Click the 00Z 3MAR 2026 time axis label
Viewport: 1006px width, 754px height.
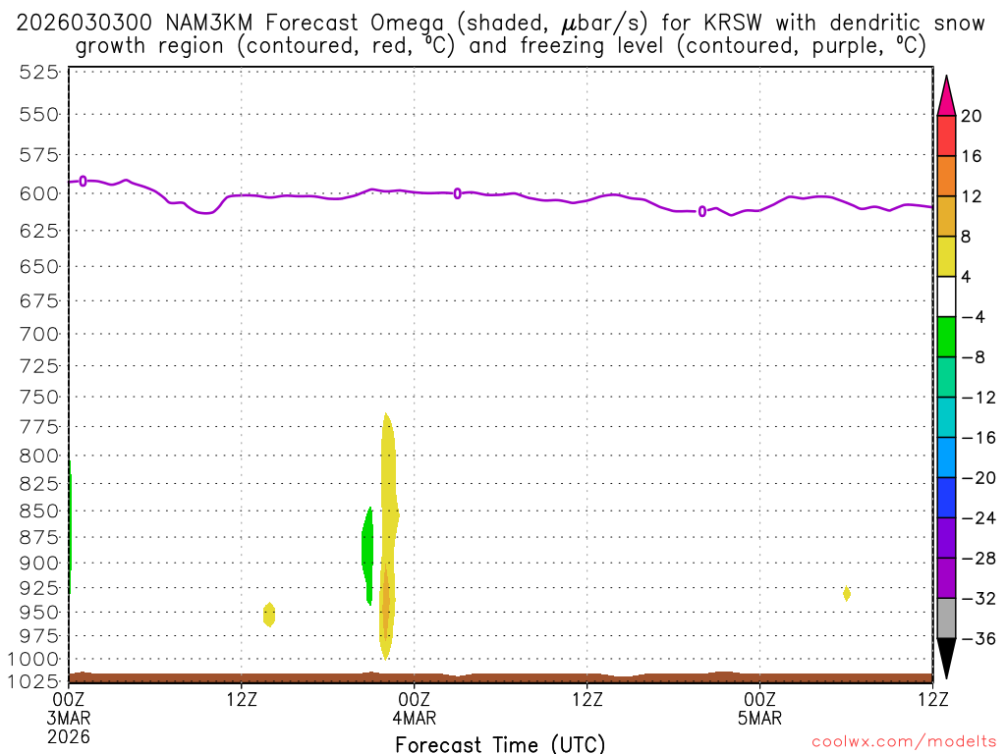pyautogui.click(x=69, y=718)
